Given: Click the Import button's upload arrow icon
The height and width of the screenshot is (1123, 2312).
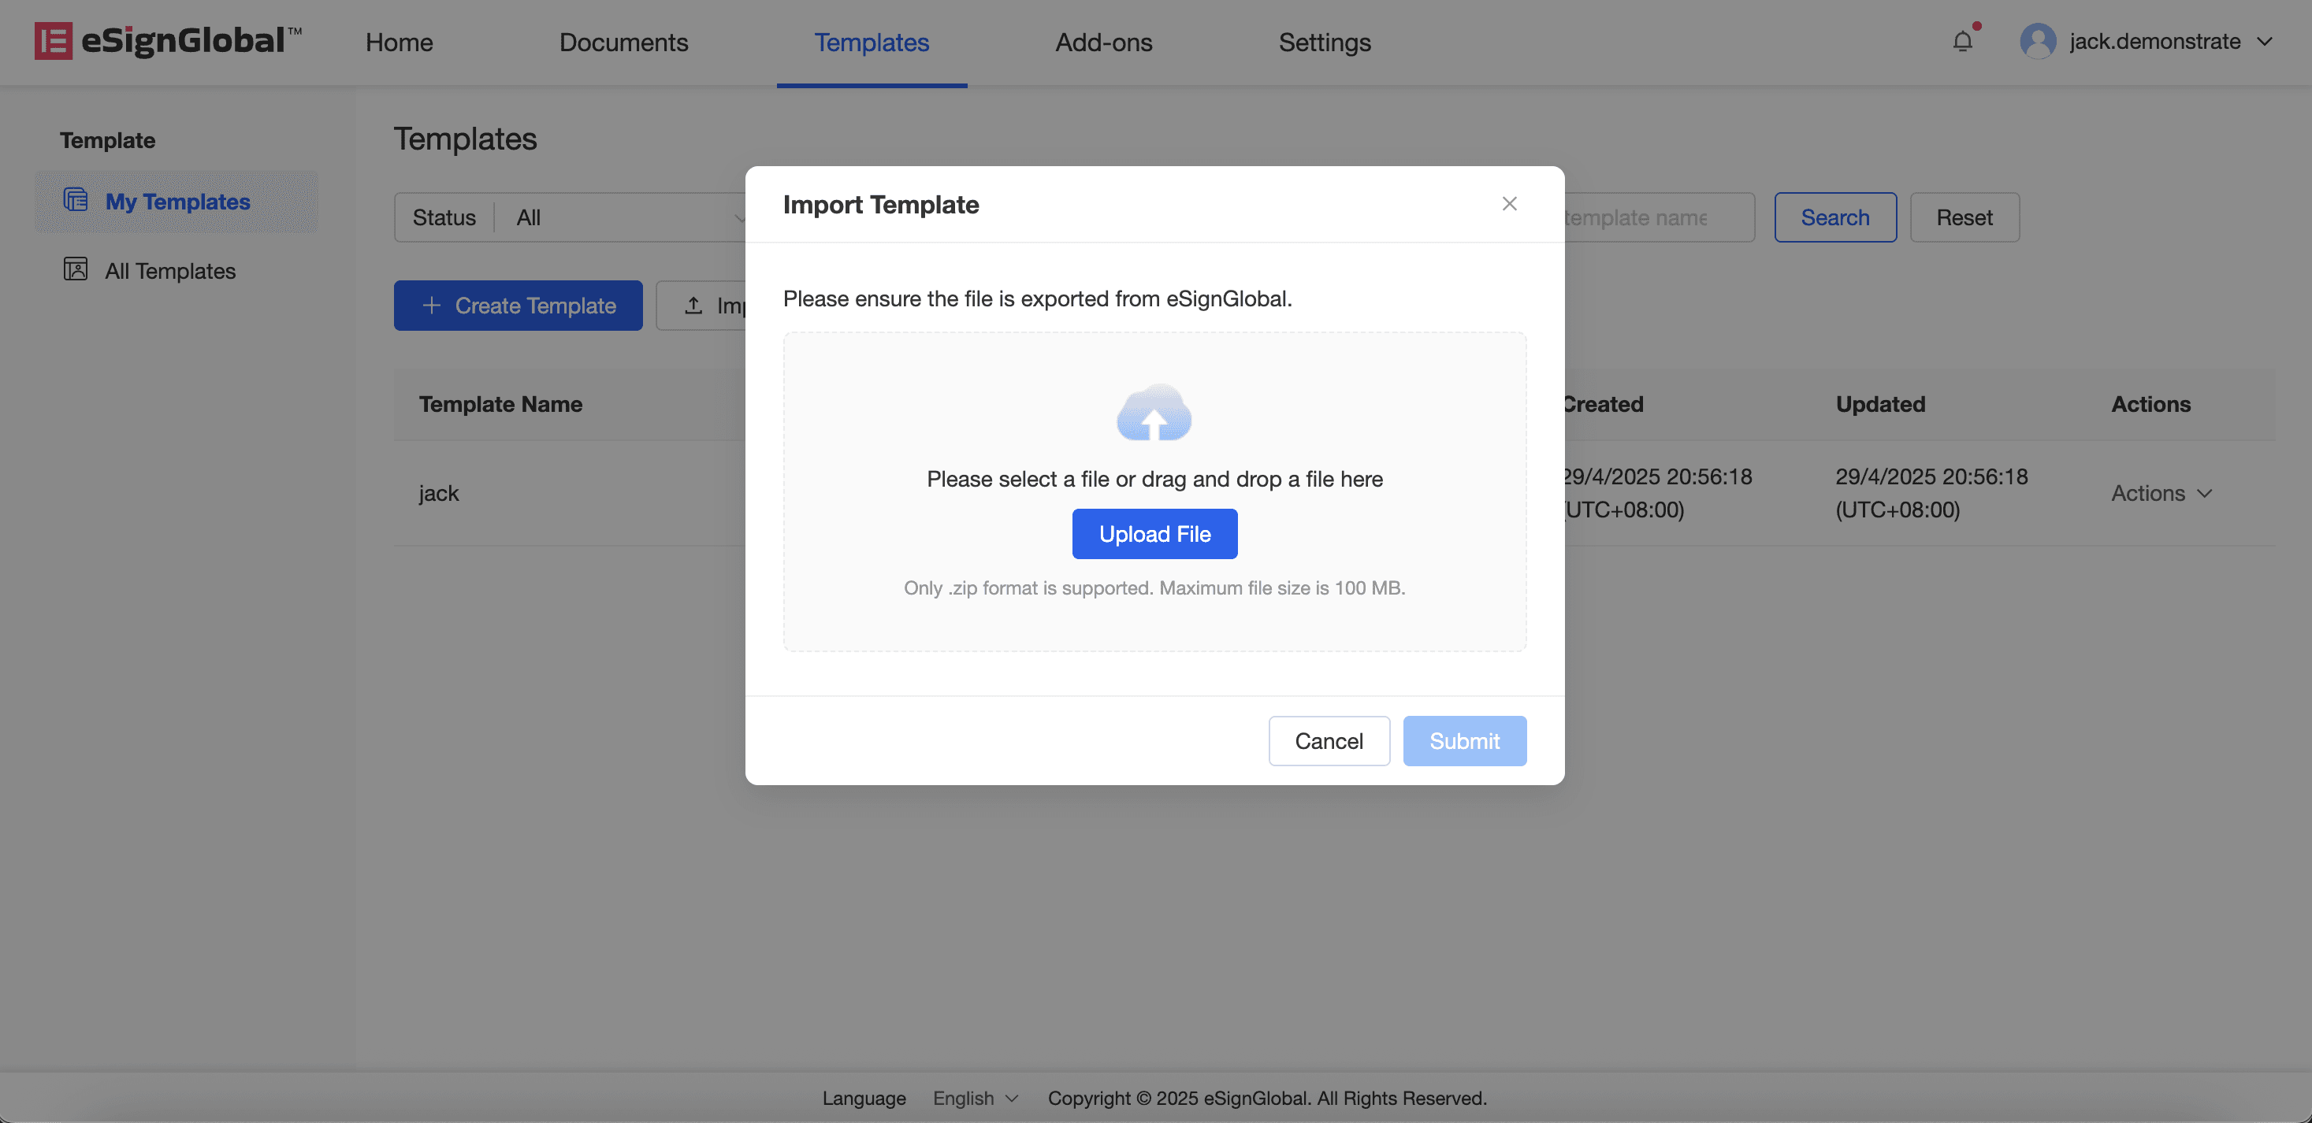Looking at the screenshot, I should click(x=693, y=305).
